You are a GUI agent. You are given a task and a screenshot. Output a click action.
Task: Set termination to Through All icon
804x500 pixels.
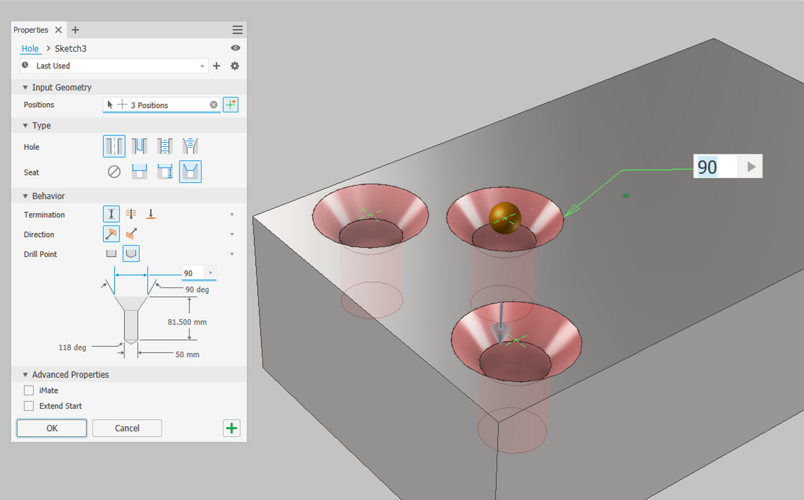pyautogui.click(x=131, y=214)
